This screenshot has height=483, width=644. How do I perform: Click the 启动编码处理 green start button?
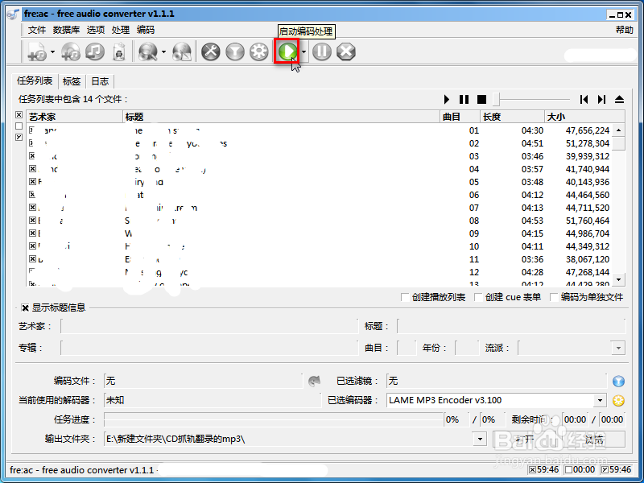[x=287, y=51]
